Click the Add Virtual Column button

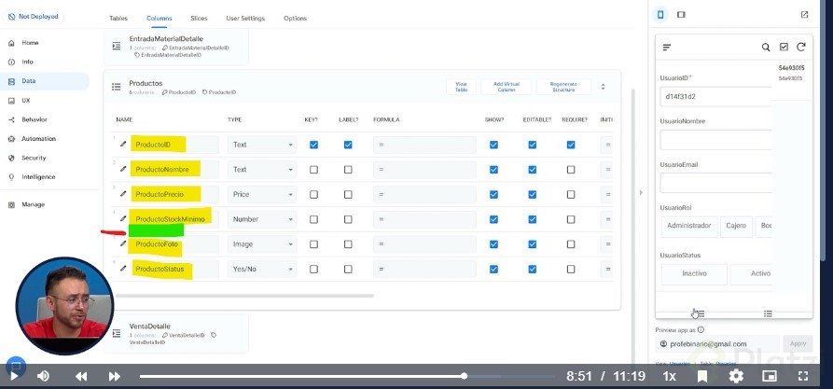507,87
